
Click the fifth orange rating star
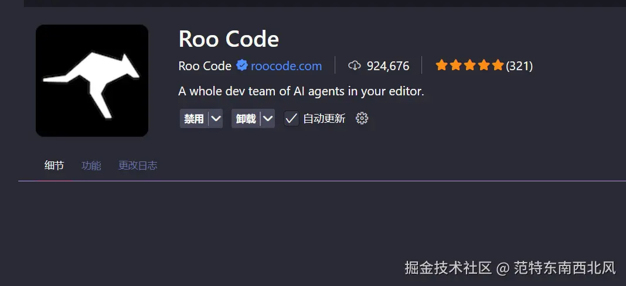[x=498, y=66]
